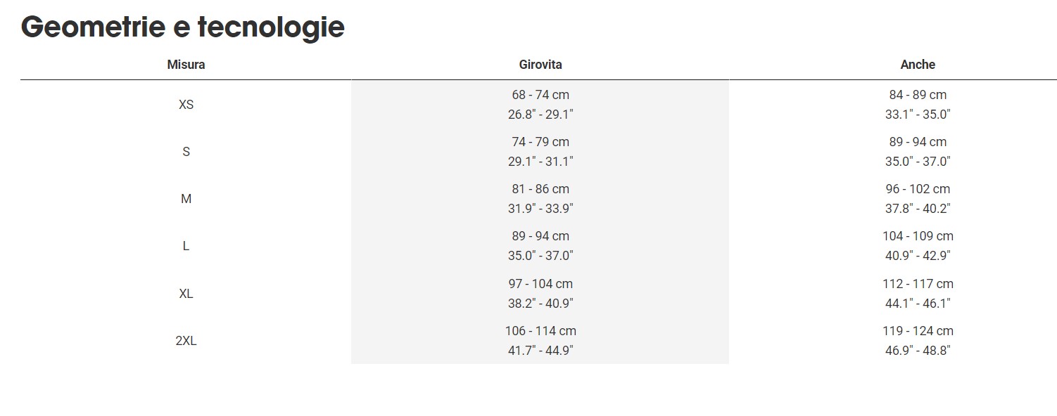Select the 81 - 86 cm waist cell
Viewport: 1057px width, 416px height.
(540, 189)
